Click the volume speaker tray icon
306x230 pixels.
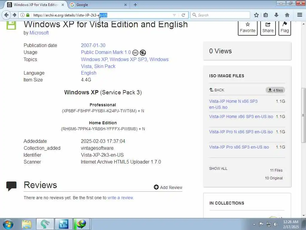pyautogui.click(x=276, y=224)
